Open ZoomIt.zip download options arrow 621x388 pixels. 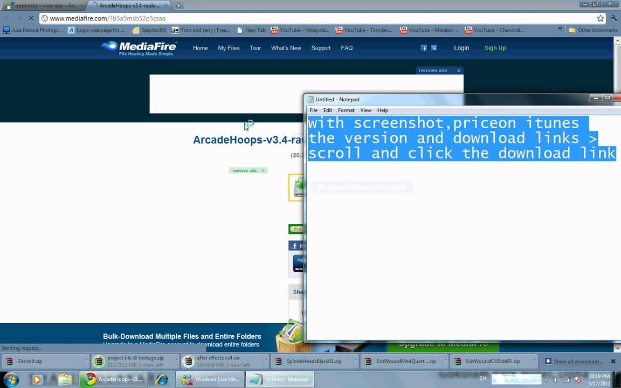point(86,361)
